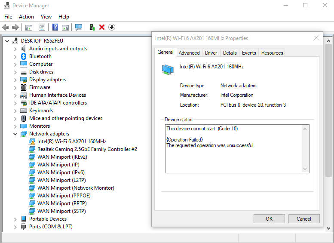
Task: Expand the Portable Devices node
Action: (x=15, y=219)
